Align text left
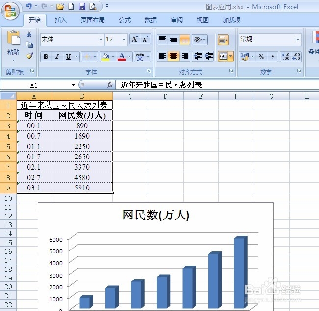 point(162,56)
